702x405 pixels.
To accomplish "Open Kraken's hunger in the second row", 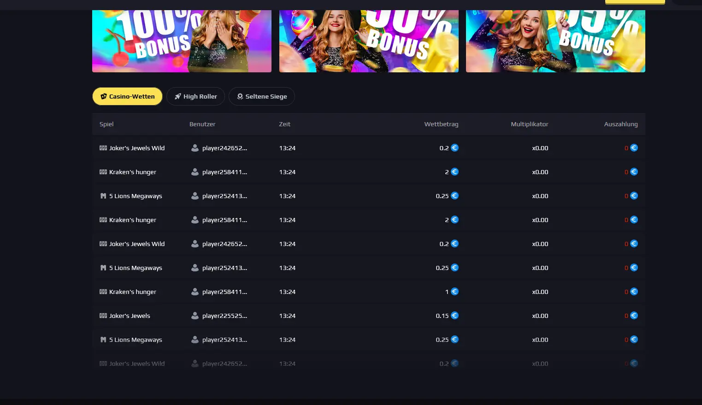I will pos(133,172).
